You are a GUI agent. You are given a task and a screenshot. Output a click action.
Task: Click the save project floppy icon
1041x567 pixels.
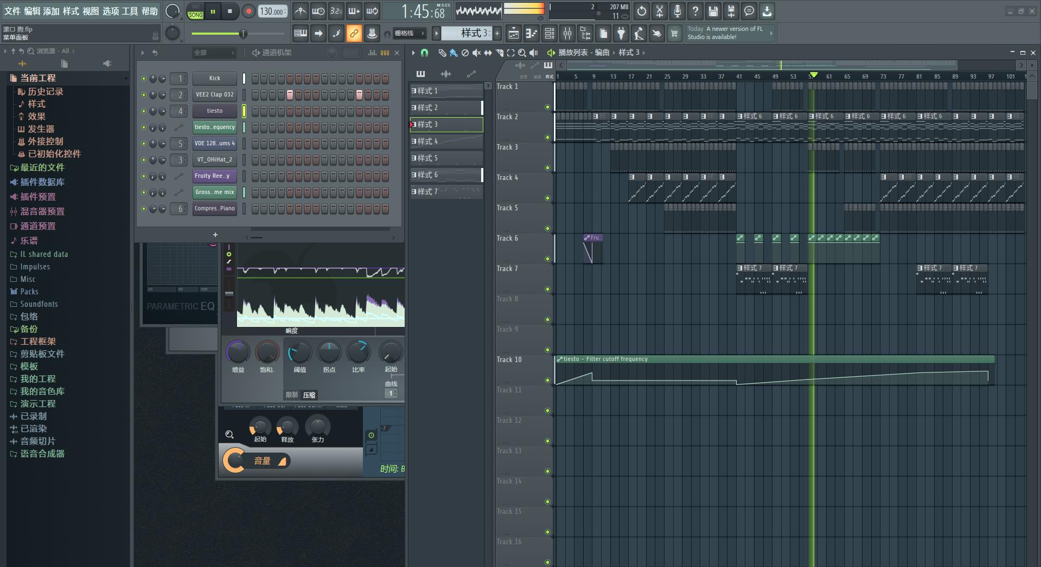click(x=713, y=11)
